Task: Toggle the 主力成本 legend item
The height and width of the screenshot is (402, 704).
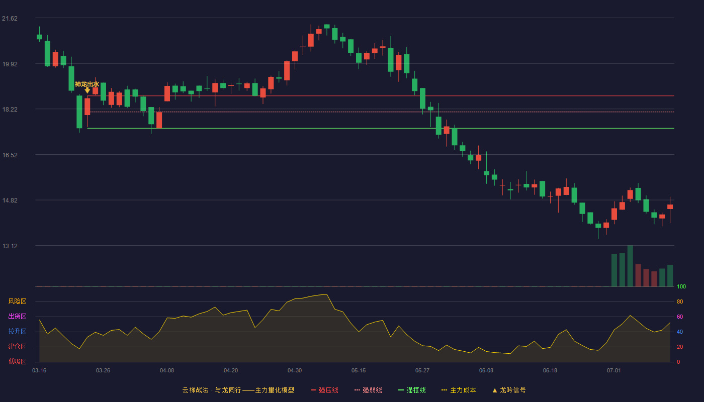Action: click(x=459, y=390)
